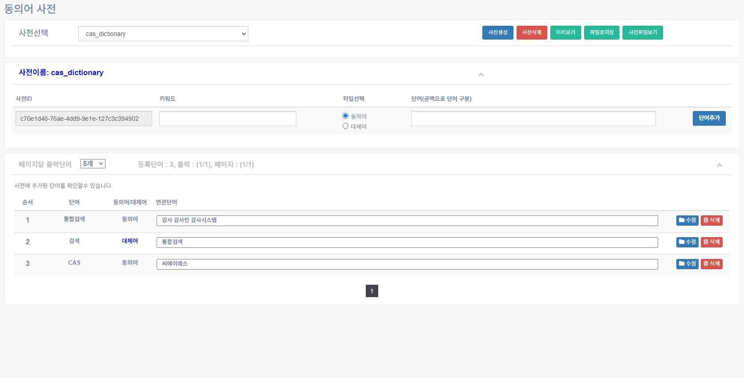Focus the 단어 input field
This screenshot has height=378, width=744.
point(533,119)
